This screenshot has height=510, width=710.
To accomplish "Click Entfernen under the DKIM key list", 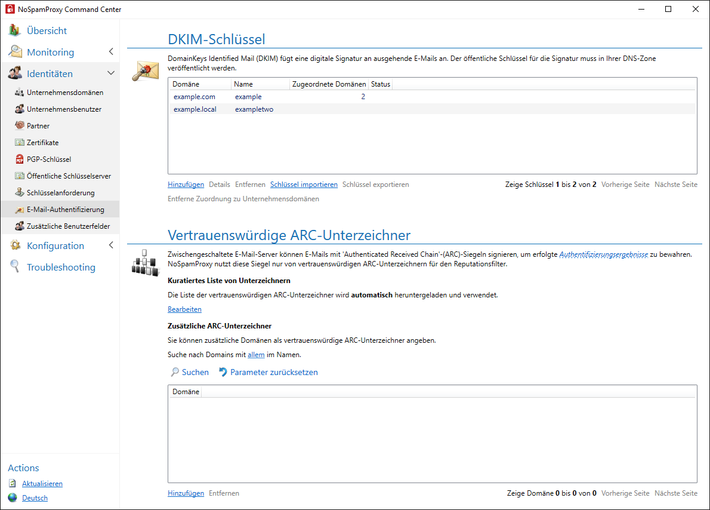I will tap(250, 185).
